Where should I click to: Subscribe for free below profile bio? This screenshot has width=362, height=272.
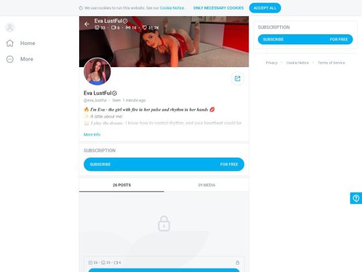(164, 165)
